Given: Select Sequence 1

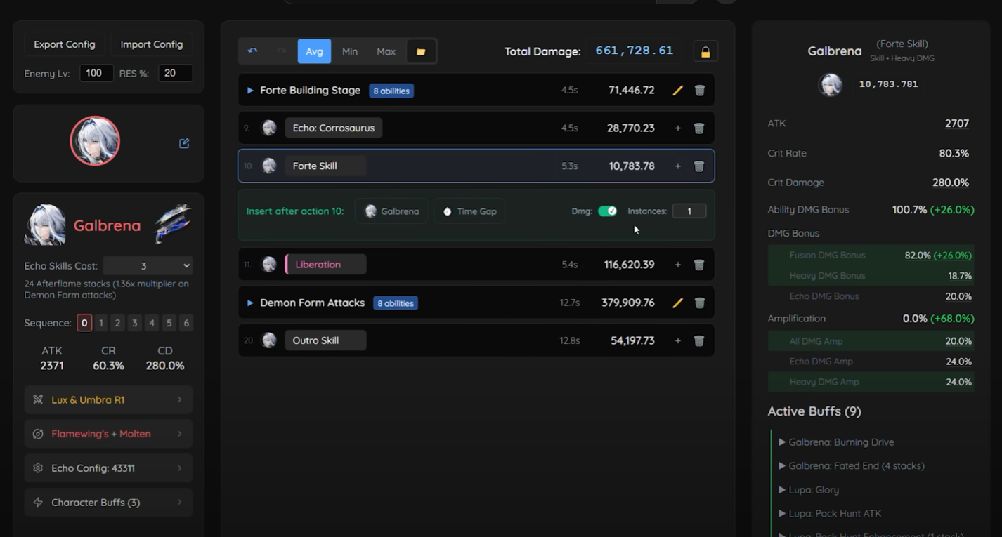Looking at the screenshot, I should pos(101,323).
